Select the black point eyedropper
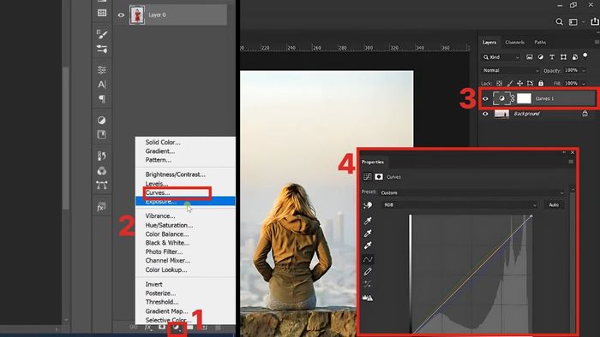The height and width of the screenshot is (337, 600). pos(368,220)
